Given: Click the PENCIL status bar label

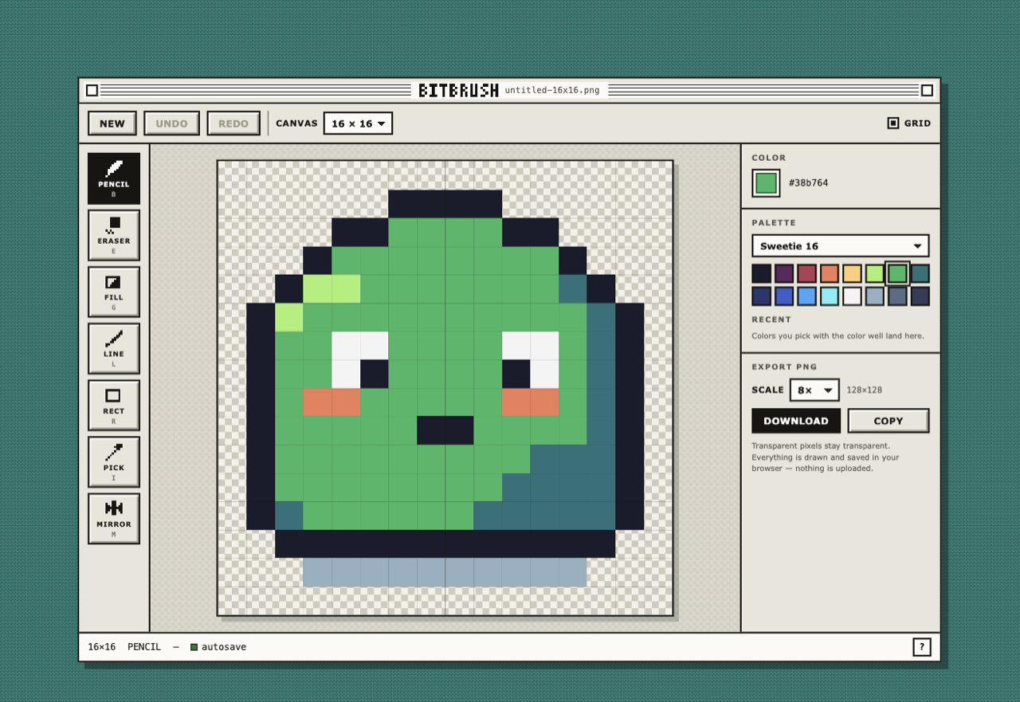Looking at the screenshot, I should (x=144, y=647).
